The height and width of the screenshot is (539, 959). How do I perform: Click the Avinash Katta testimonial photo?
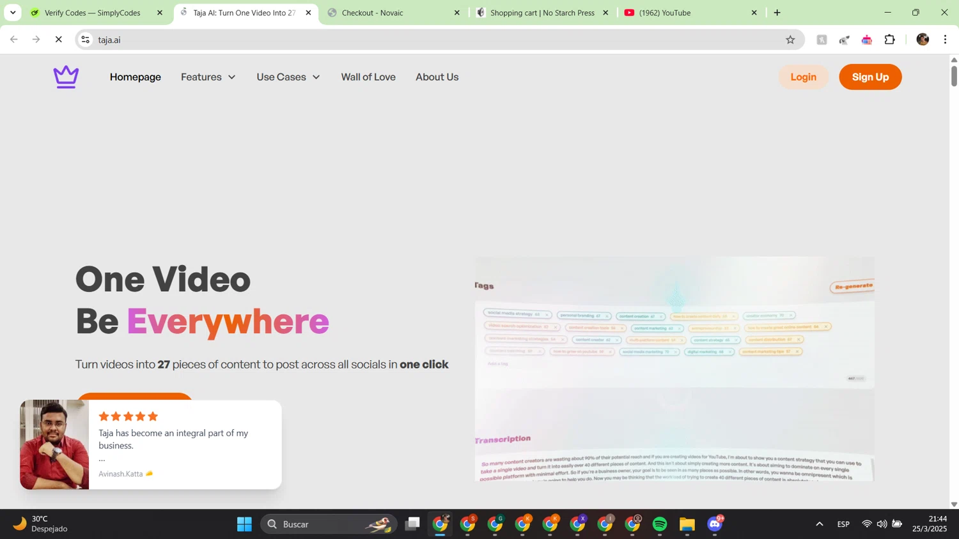point(54,444)
